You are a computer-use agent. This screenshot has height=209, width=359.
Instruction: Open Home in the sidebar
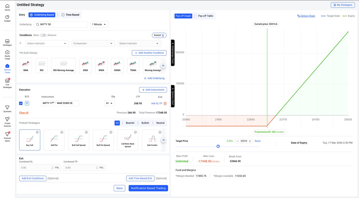pos(7,7)
